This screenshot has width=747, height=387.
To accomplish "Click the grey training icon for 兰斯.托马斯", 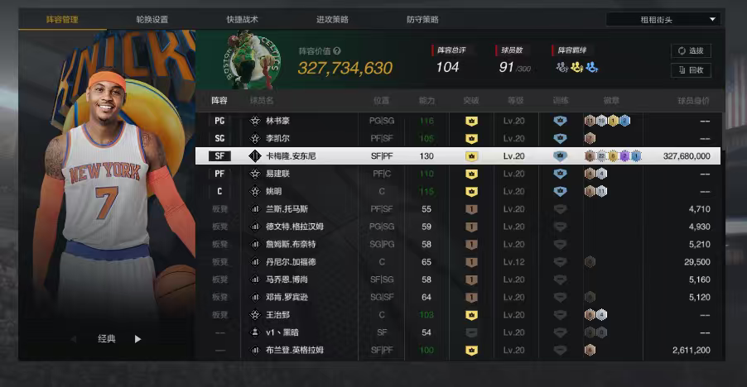I will pyautogui.click(x=560, y=209).
